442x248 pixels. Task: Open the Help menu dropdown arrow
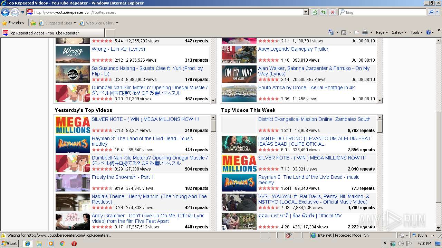tap(433, 33)
